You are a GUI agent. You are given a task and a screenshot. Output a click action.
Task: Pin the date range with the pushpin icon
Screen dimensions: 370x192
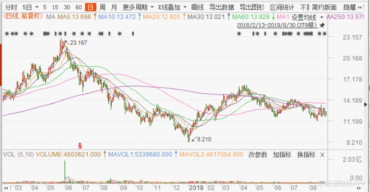point(323,25)
